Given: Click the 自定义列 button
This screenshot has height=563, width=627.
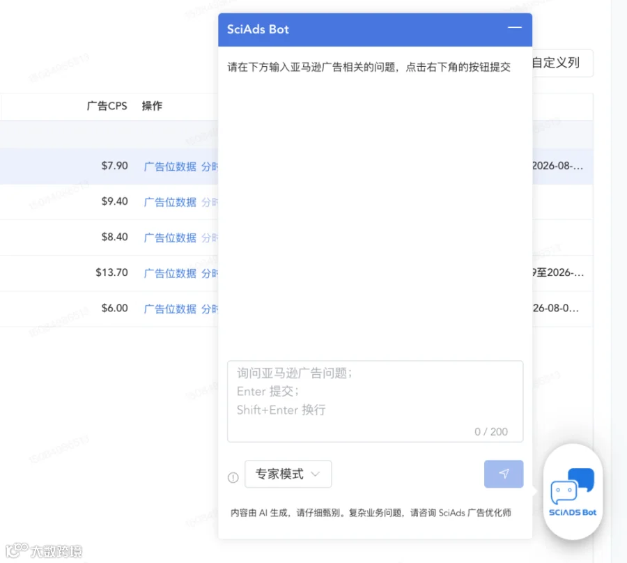Looking at the screenshot, I should 562,63.
